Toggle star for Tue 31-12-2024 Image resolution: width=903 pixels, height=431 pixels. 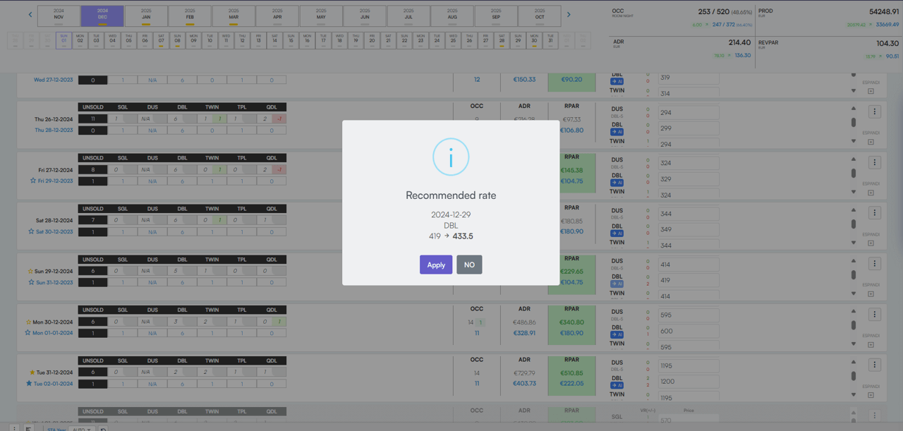(31, 372)
